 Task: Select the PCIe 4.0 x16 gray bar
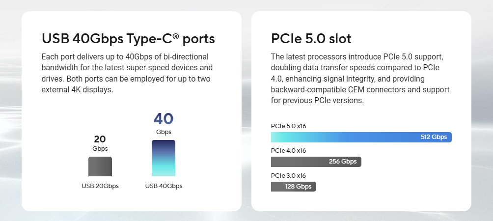316,162
